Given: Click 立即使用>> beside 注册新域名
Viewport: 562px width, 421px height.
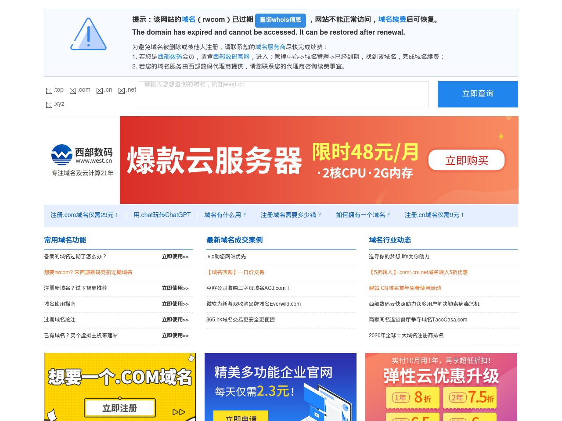Looking at the screenshot, I should (x=175, y=288).
